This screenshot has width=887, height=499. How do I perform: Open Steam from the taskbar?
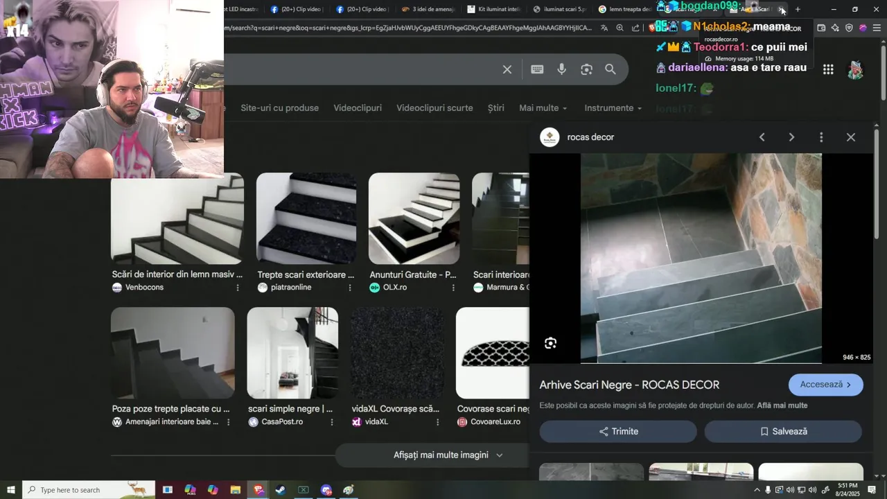[280, 490]
